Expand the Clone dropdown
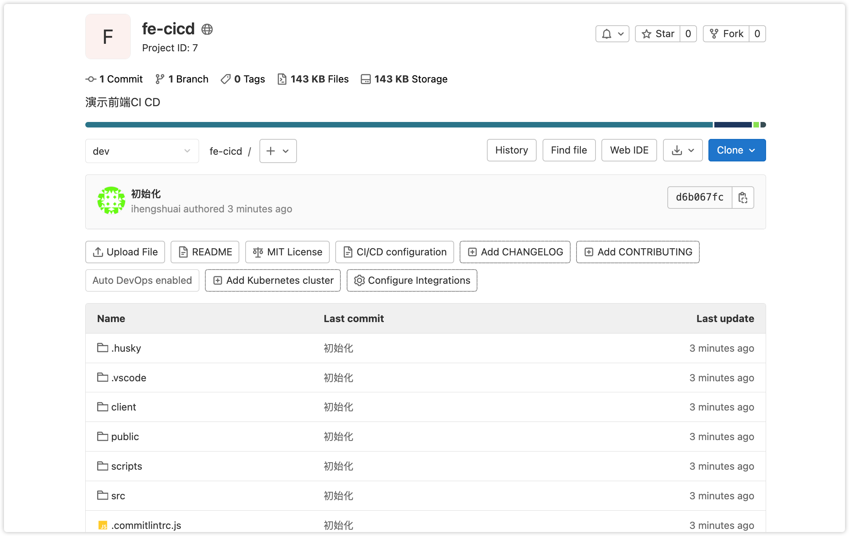The image size is (849, 536). coord(737,150)
